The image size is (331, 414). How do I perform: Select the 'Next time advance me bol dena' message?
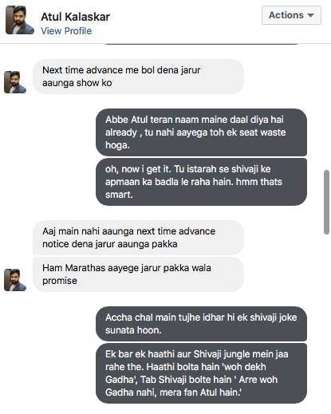tap(138, 77)
